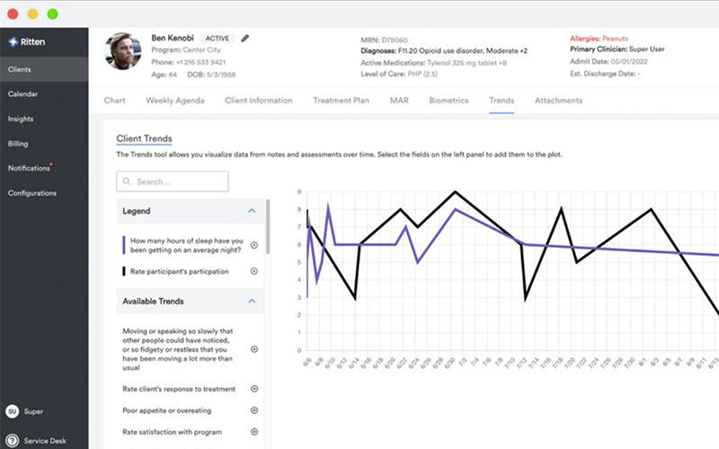Screen dimensions: 719x449
Task: Collapse the Available Trends section
Action: click(252, 301)
